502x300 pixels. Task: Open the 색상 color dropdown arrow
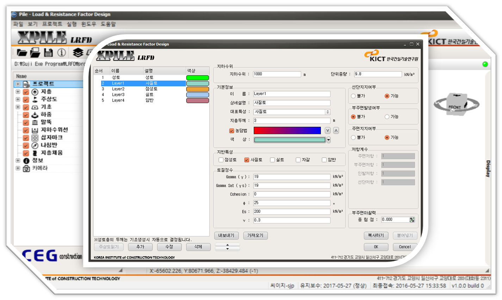[329, 140]
